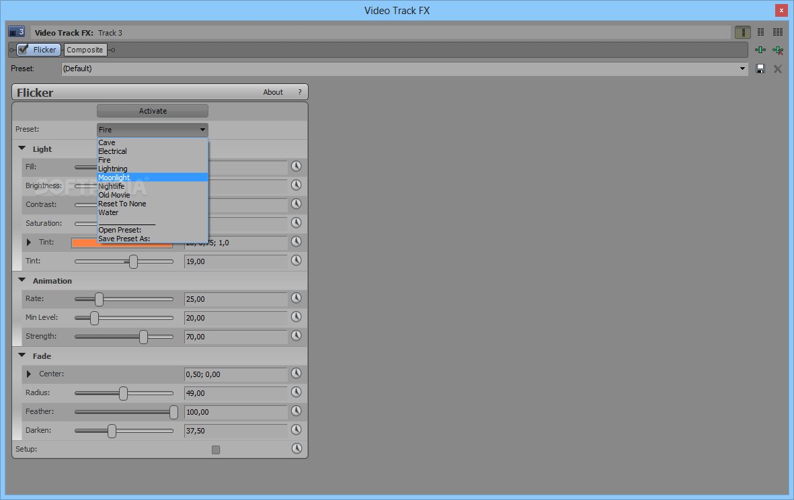This screenshot has height=500, width=794.
Task: Click the Save Preset disk icon
Action: pos(760,69)
